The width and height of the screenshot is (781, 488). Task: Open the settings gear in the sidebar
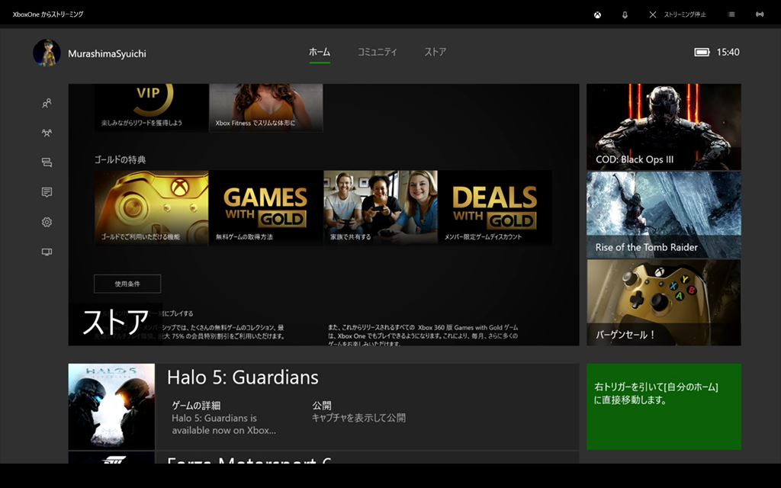[47, 222]
